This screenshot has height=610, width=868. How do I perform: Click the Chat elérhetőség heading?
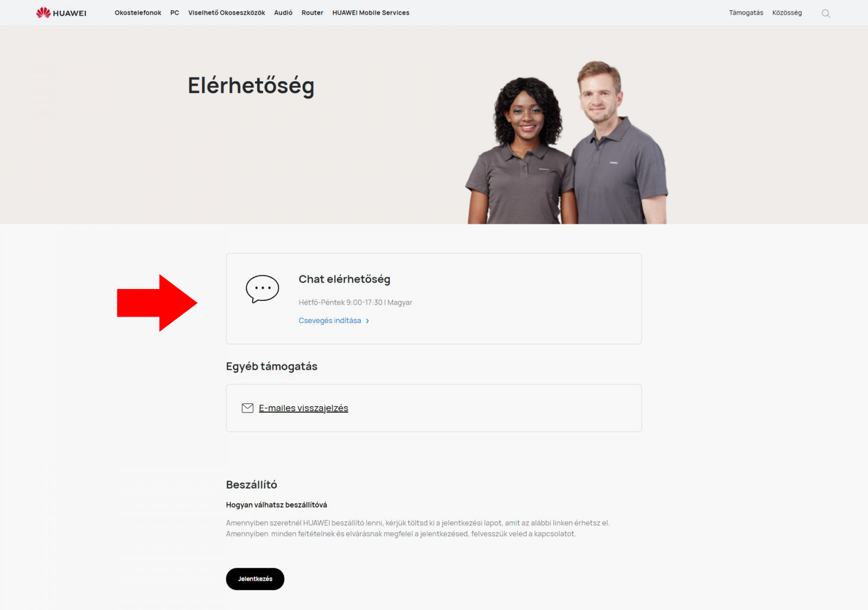344,279
